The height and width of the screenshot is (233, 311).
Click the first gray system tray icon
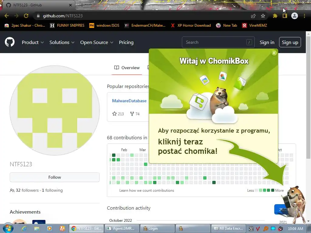(x=251, y=229)
